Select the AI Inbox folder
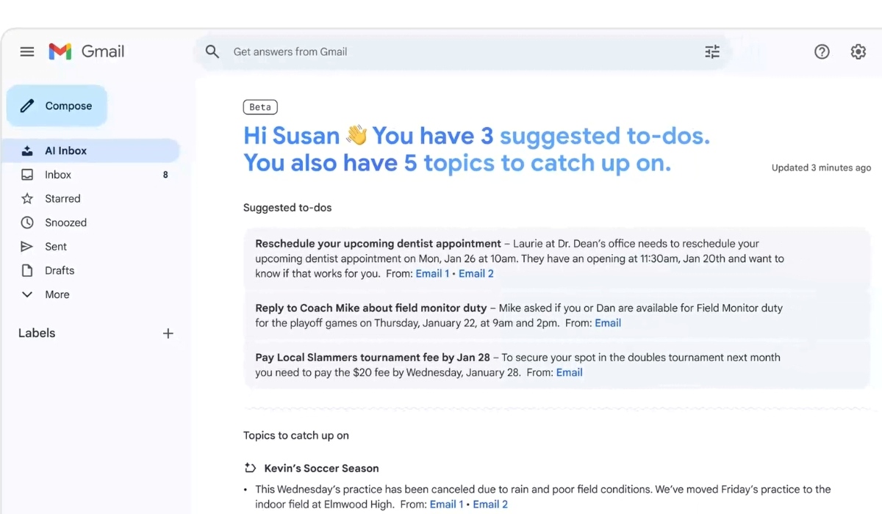Screen dimensions: 882x514 [x=65, y=151]
